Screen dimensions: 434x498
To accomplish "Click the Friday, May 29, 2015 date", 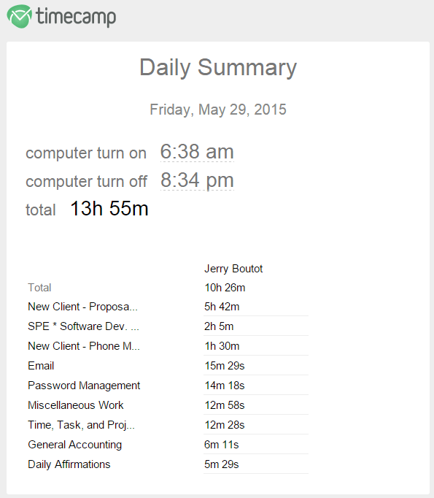I will click(x=218, y=110).
